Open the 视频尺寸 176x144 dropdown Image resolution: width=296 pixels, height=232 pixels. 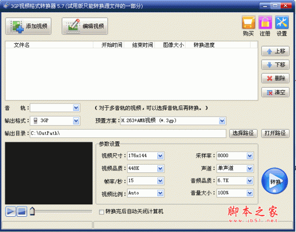pos(160,156)
